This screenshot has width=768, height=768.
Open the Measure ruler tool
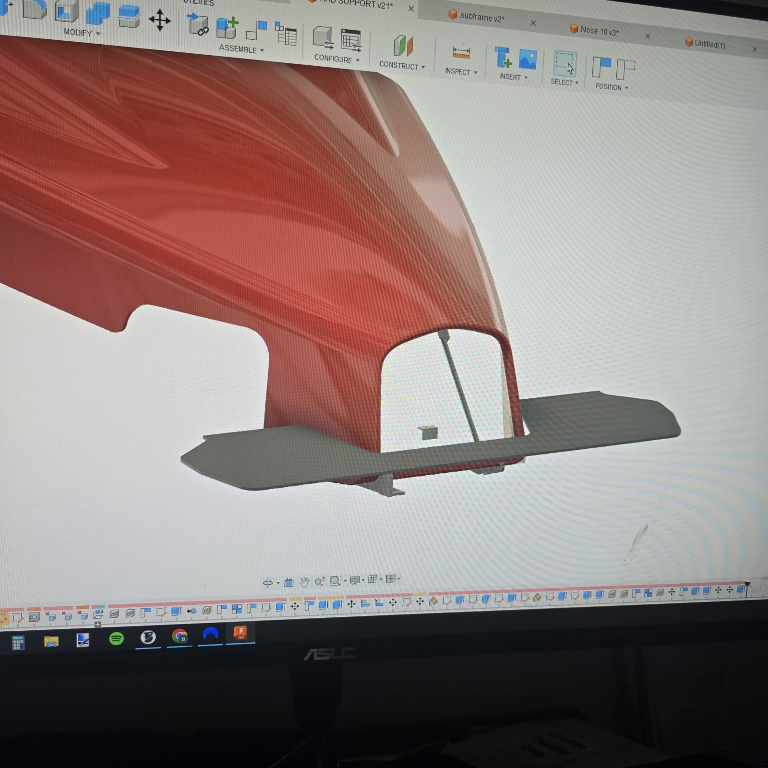pyautogui.click(x=461, y=53)
